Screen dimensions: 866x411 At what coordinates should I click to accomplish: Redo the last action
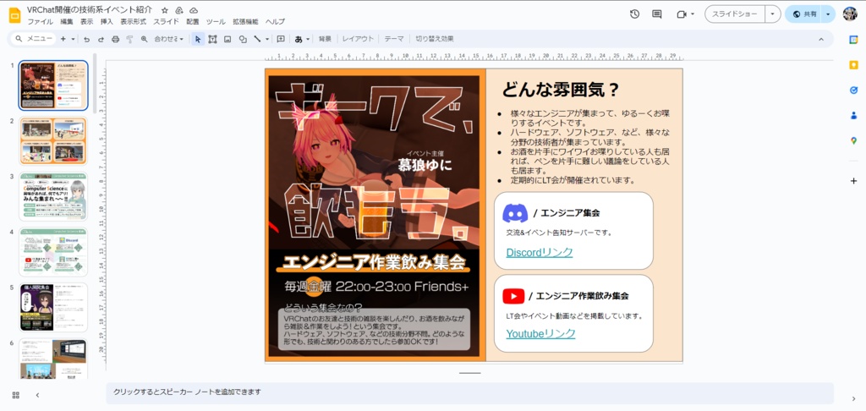[x=101, y=39]
